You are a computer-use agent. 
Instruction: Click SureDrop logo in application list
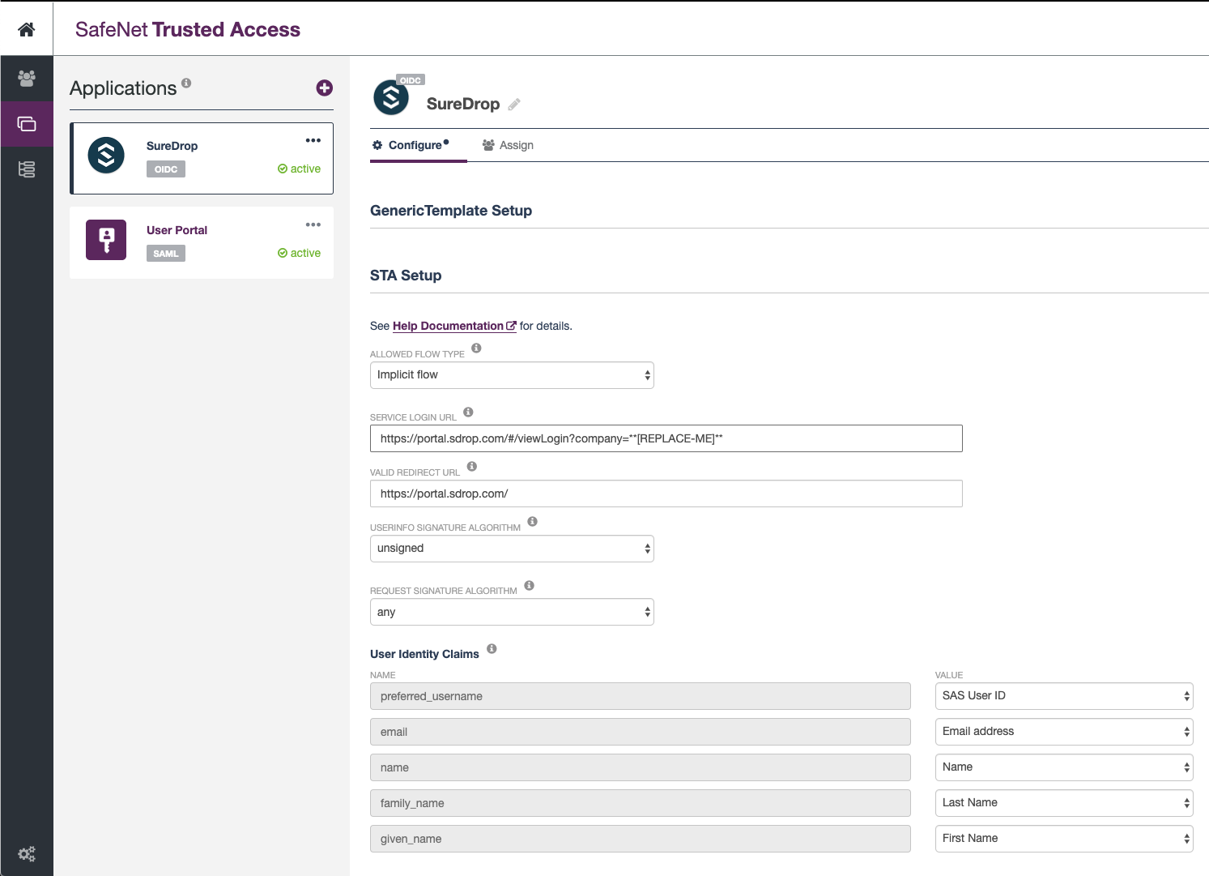click(106, 156)
